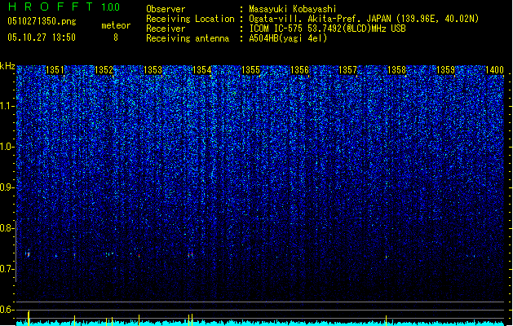Click the meteor count value 8

(116, 37)
